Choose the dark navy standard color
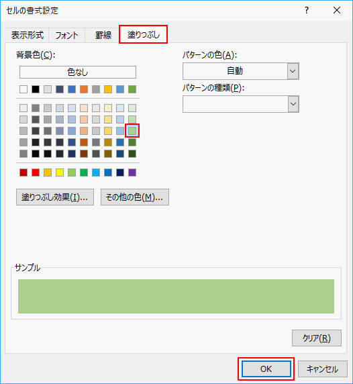Viewport: 353px width, 384px height. coord(120,173)
